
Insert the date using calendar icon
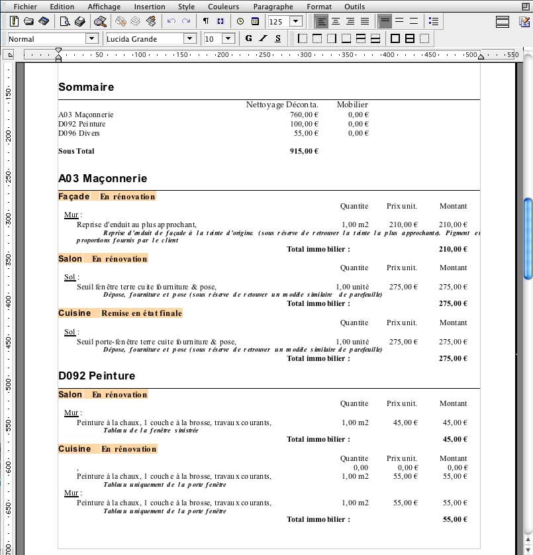254,22
